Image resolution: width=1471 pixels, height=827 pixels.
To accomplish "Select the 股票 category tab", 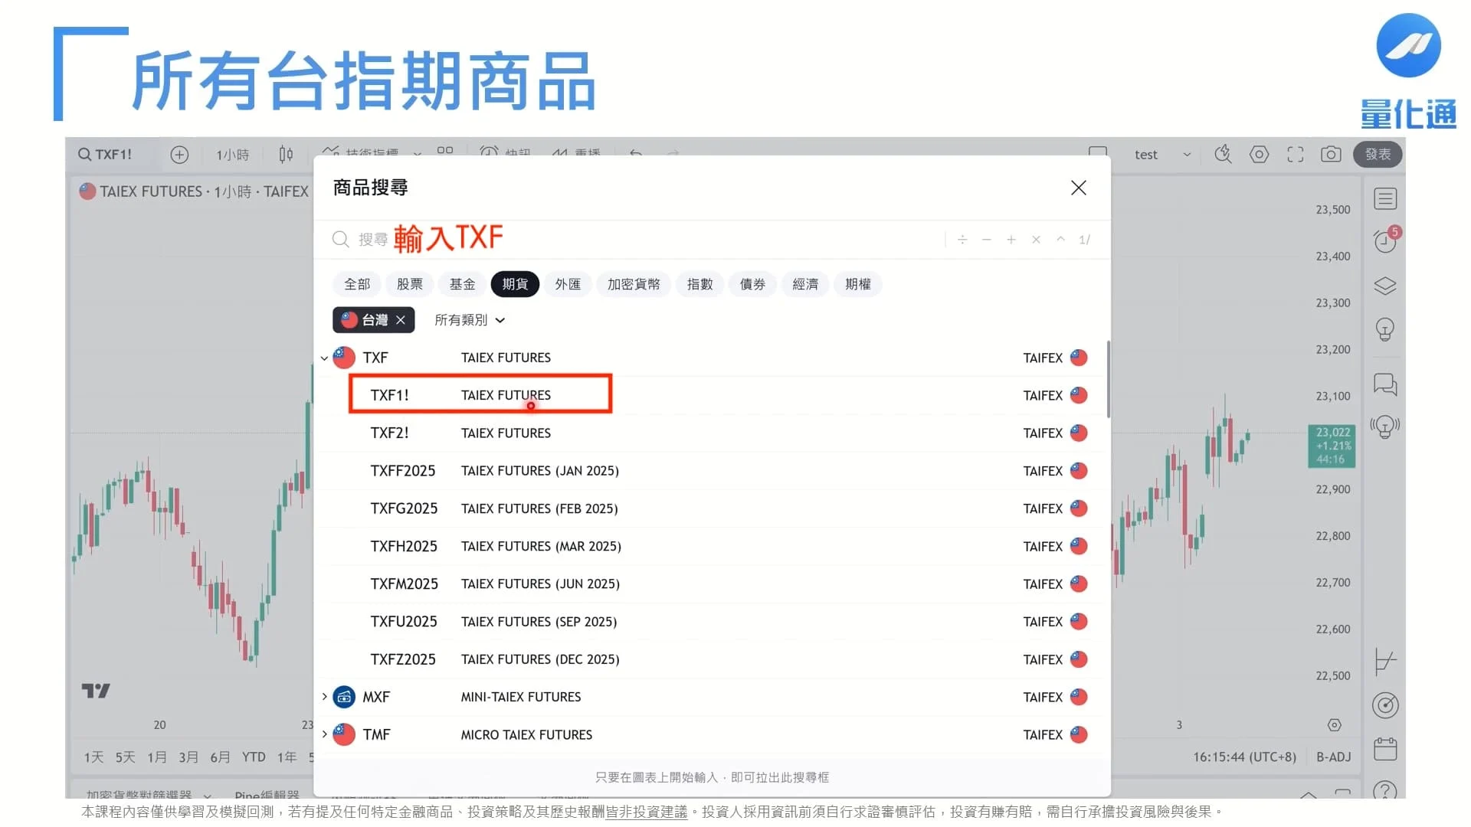I will pos(410,284).
